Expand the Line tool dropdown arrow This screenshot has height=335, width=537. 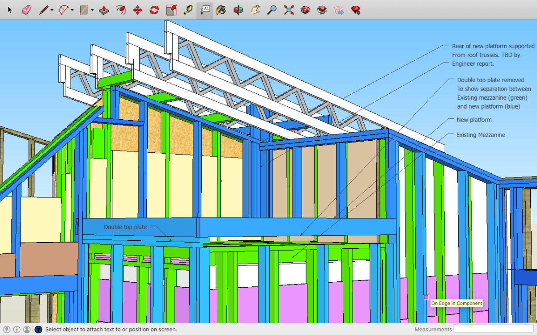(x=52, y=10)
